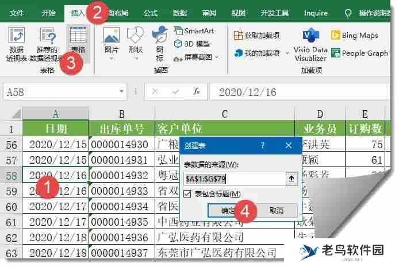Select column E header
The image size is (399, 267).
[x=365, y=114]
